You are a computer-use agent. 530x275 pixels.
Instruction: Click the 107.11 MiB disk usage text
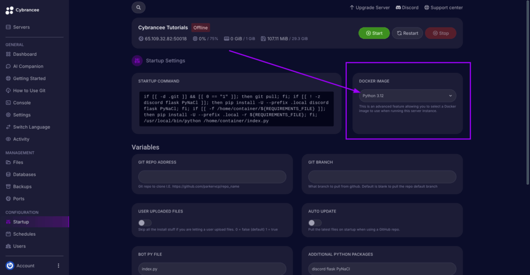(x=277, y=38)
